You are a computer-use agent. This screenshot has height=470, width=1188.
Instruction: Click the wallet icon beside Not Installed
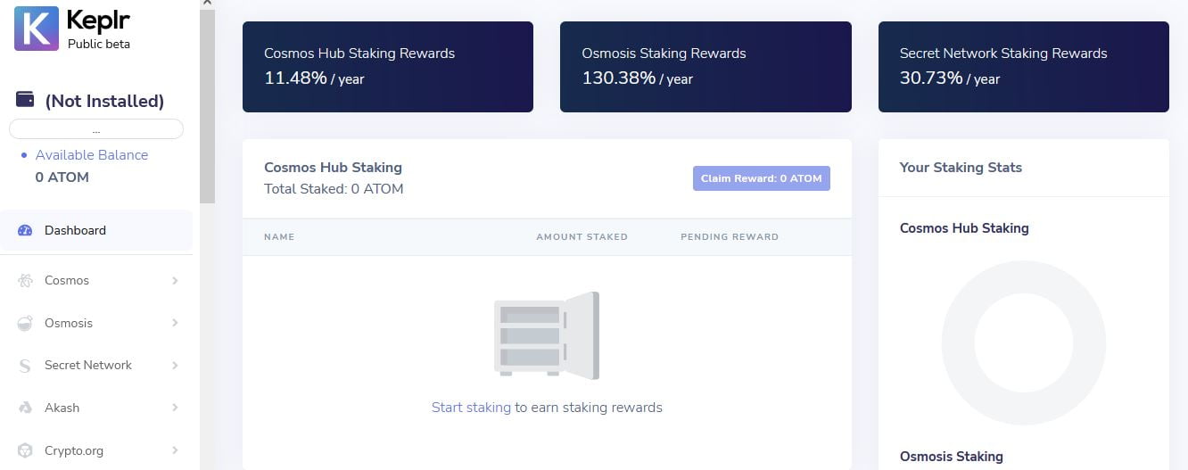[x=26, y=100]
